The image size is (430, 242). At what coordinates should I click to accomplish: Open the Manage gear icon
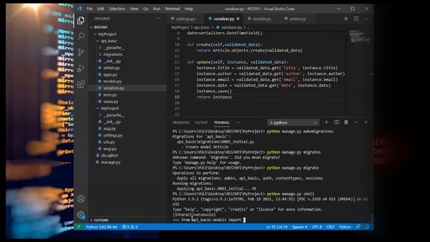[81, 215]
